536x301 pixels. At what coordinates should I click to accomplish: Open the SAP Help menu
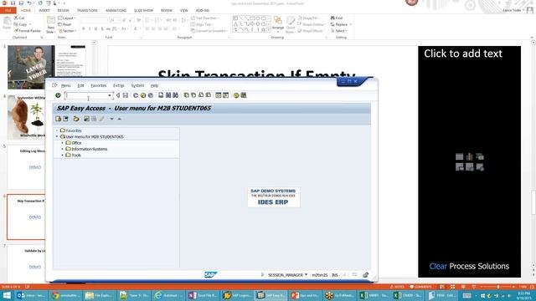tap(154, 85)
